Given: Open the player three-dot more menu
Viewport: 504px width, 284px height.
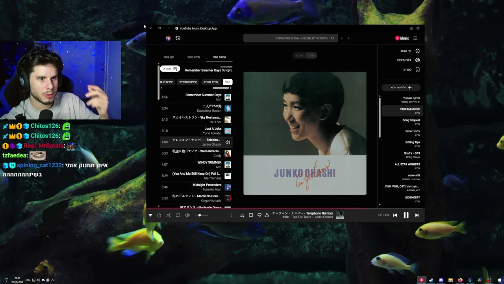Looking at the screenshot, I should point(232,215).
